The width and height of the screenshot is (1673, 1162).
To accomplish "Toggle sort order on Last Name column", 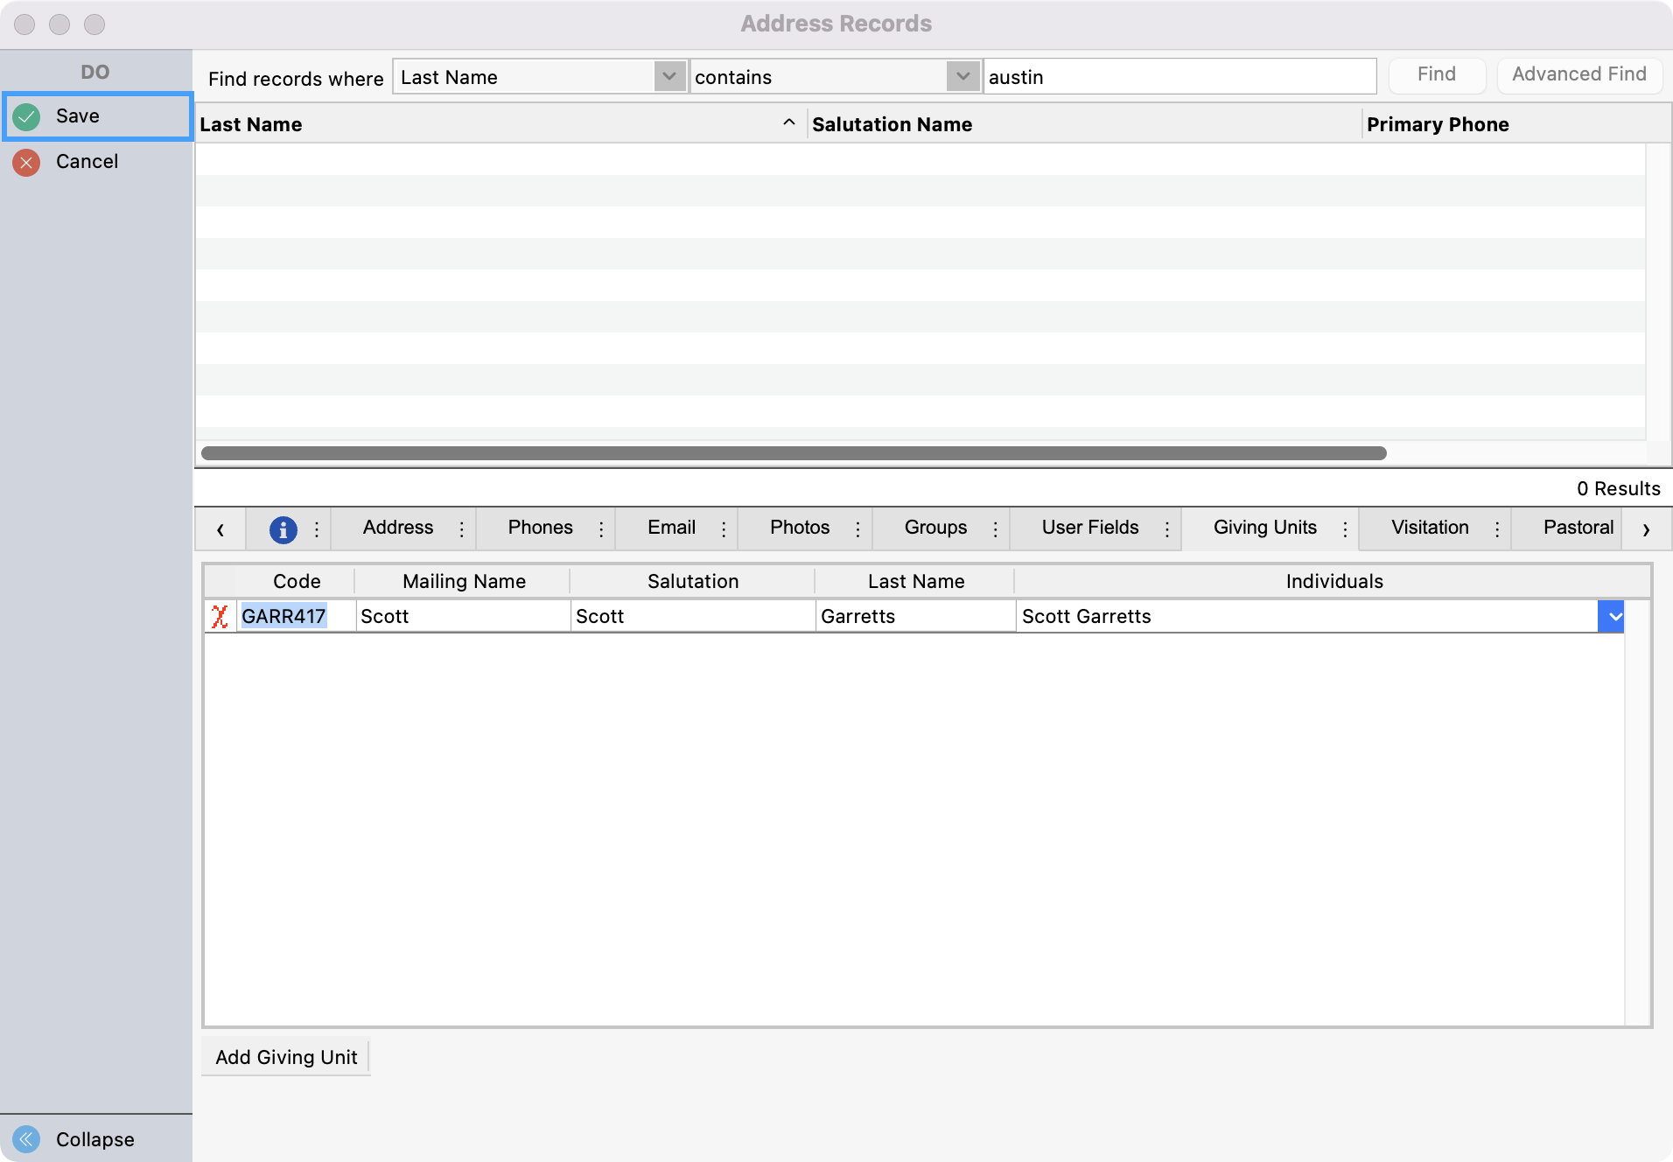I will pyautogui.click(x=788, y=123).
